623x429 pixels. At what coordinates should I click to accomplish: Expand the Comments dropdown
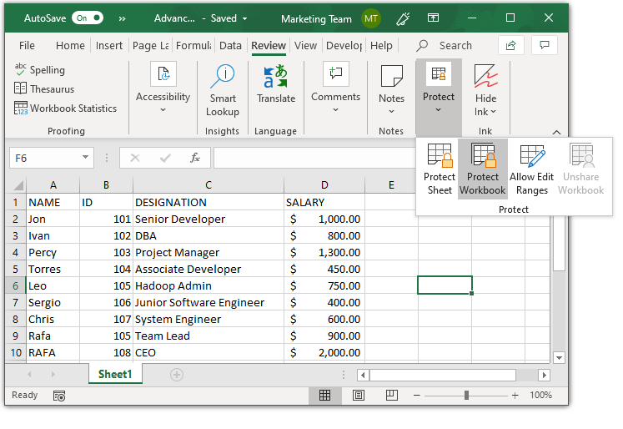pos(335,109)
